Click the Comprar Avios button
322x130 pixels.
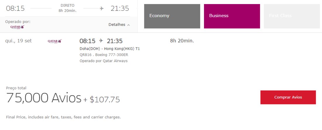click(288, 97)
